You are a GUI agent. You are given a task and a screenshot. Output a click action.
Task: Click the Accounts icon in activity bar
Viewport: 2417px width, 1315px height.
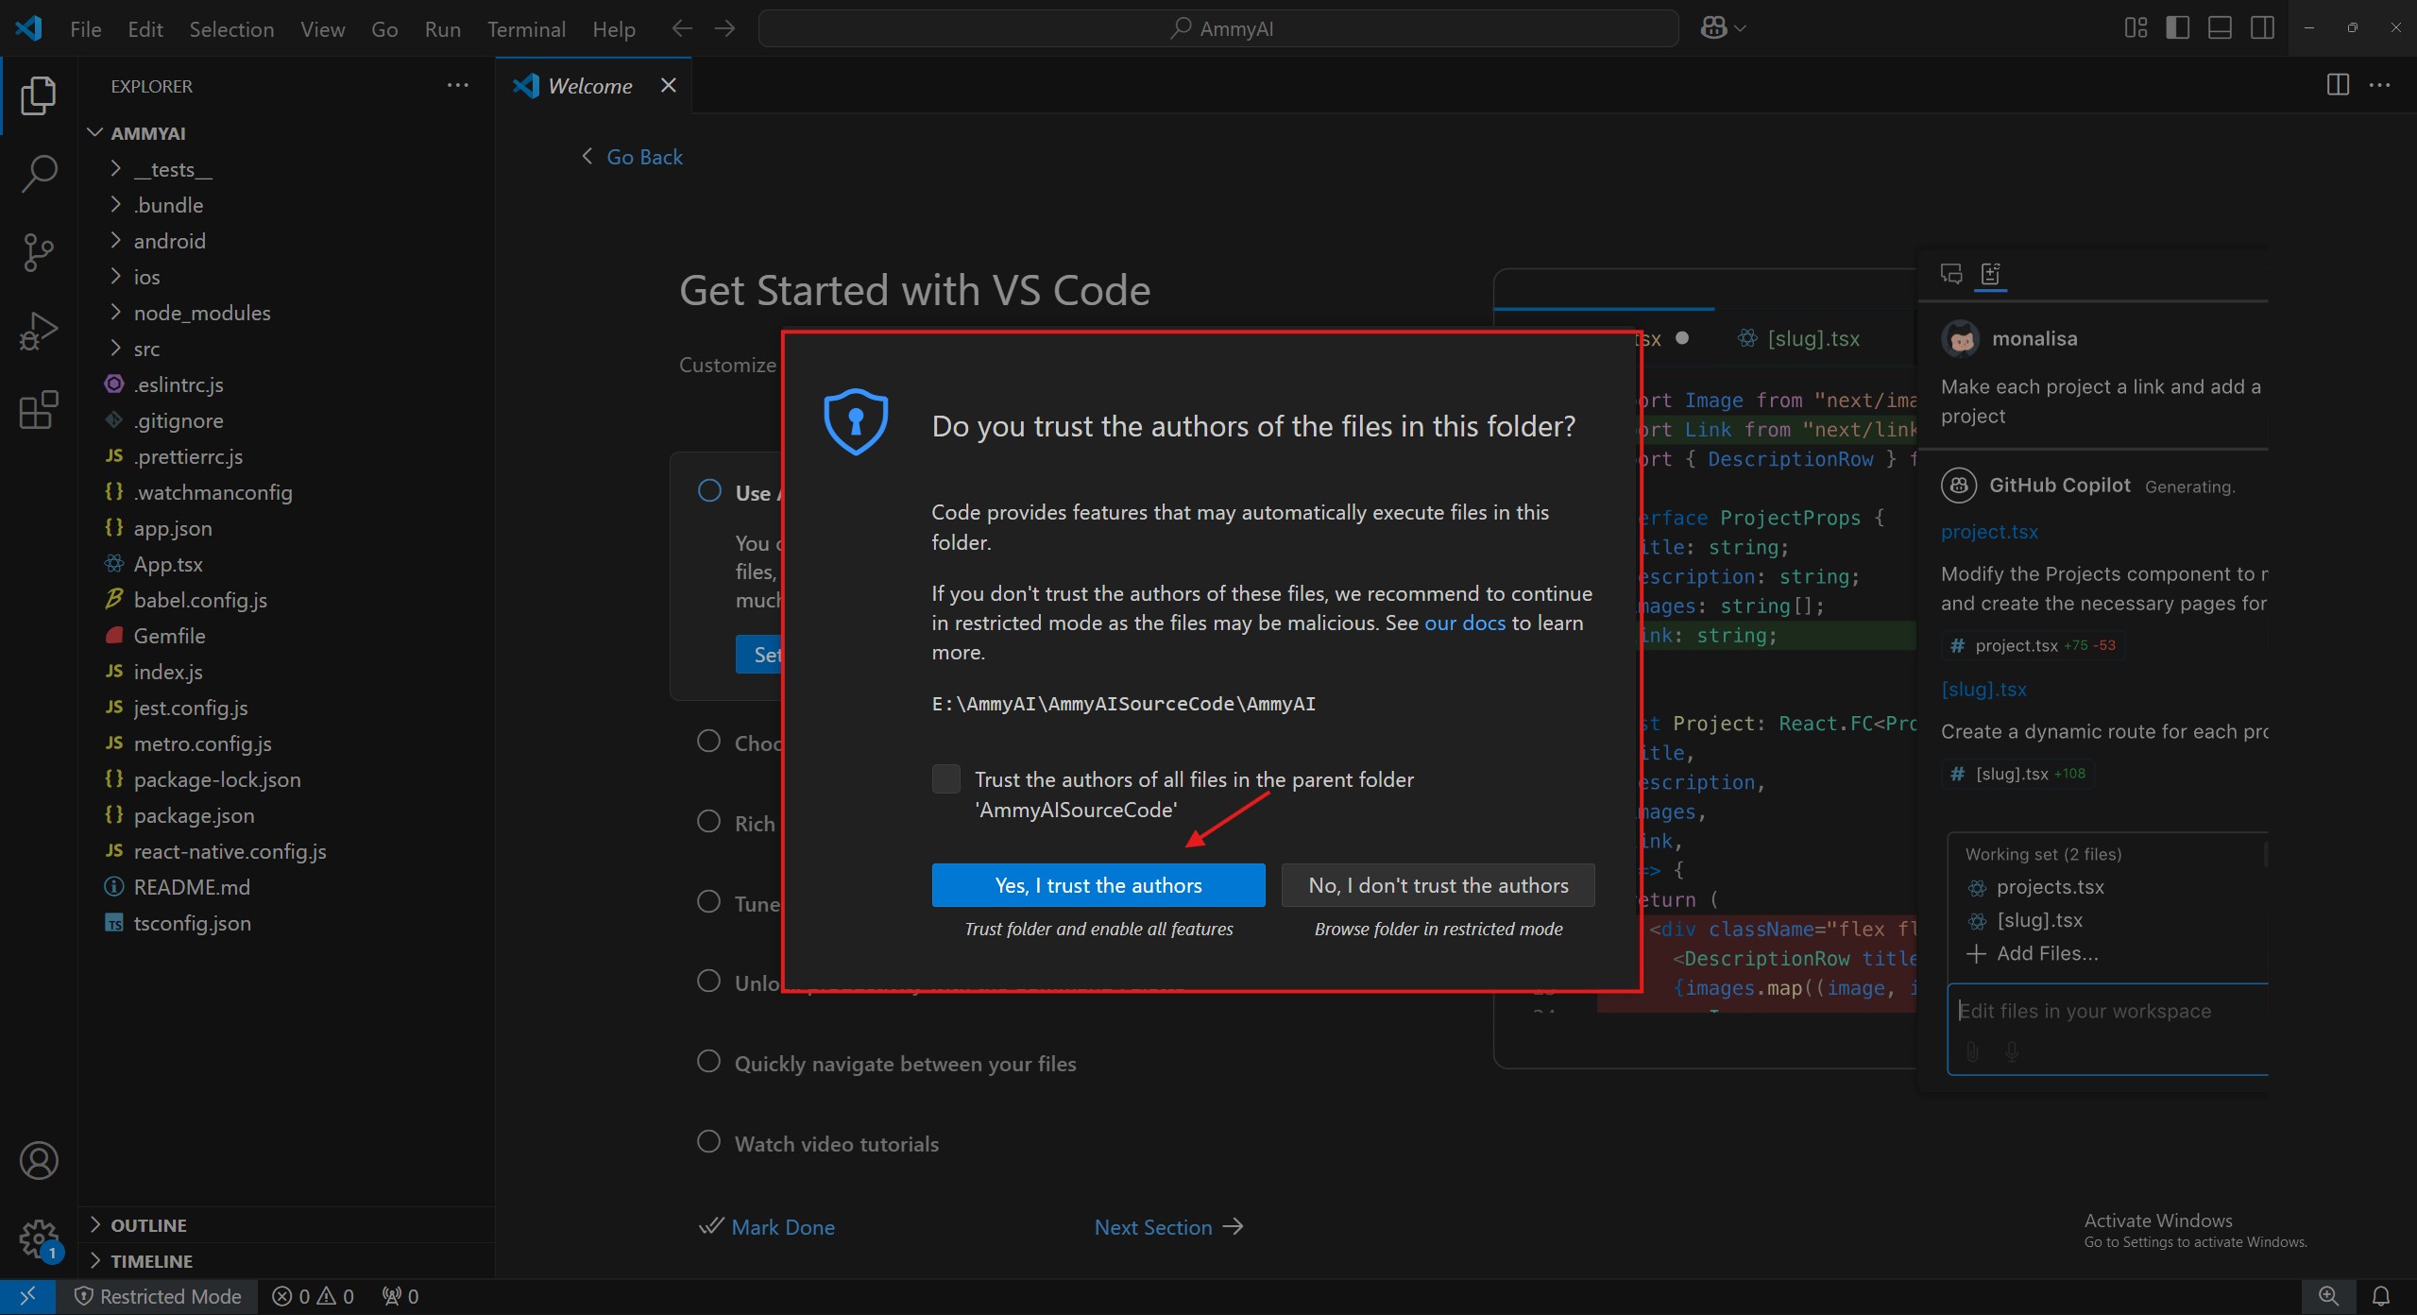tap(39, 1161)
